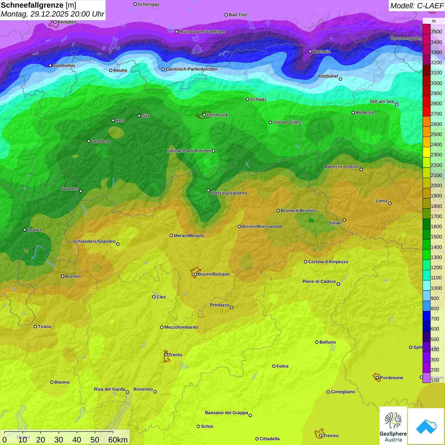Click the Conegliano label

tap(343, 392)
